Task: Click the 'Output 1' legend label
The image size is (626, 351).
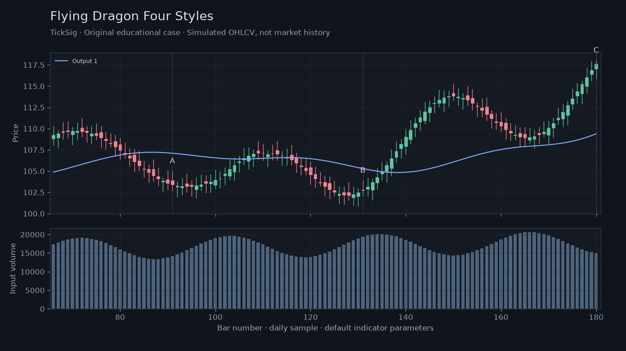Action: click(85, 61)
